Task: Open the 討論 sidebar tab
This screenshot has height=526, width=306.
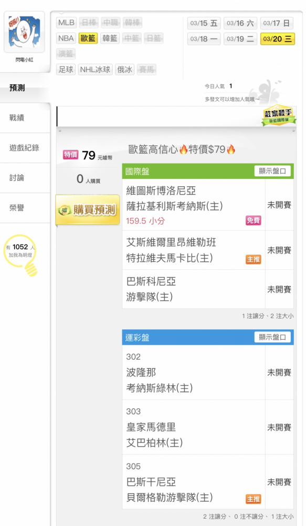Action: coord(25,178)
